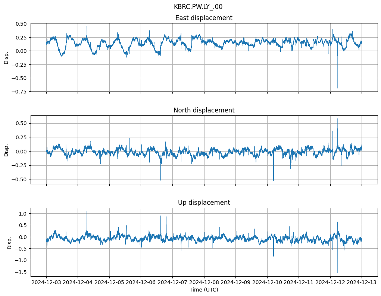Select the 2024-12-05 date tick label
The width and height of the screenshot is (381, 296).
coord(109,283)
